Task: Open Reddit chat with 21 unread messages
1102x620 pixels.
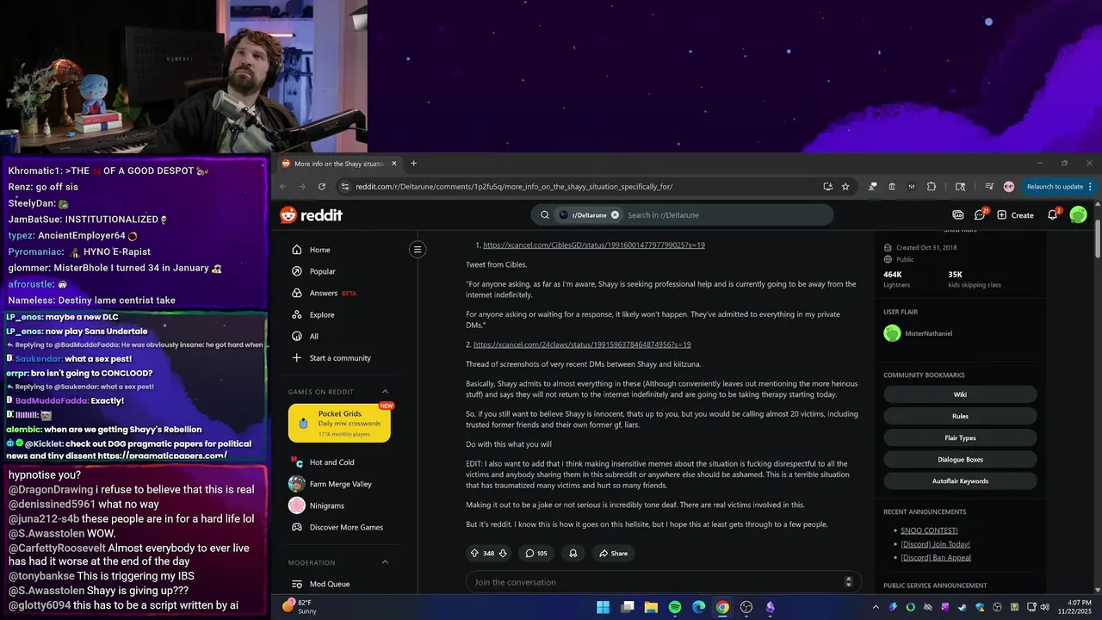Action: (x=981, y=215)
